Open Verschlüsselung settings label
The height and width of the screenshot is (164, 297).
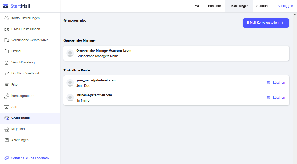click(x=23, y=62)
